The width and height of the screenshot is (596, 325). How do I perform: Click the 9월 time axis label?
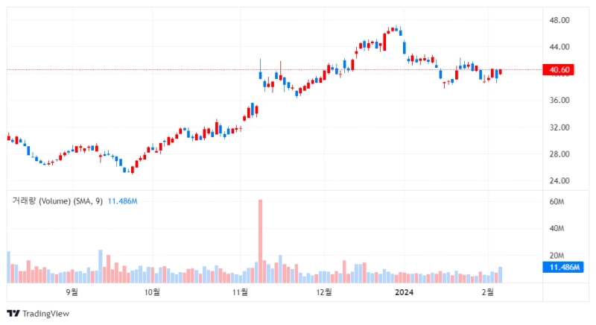pos(72,292)
